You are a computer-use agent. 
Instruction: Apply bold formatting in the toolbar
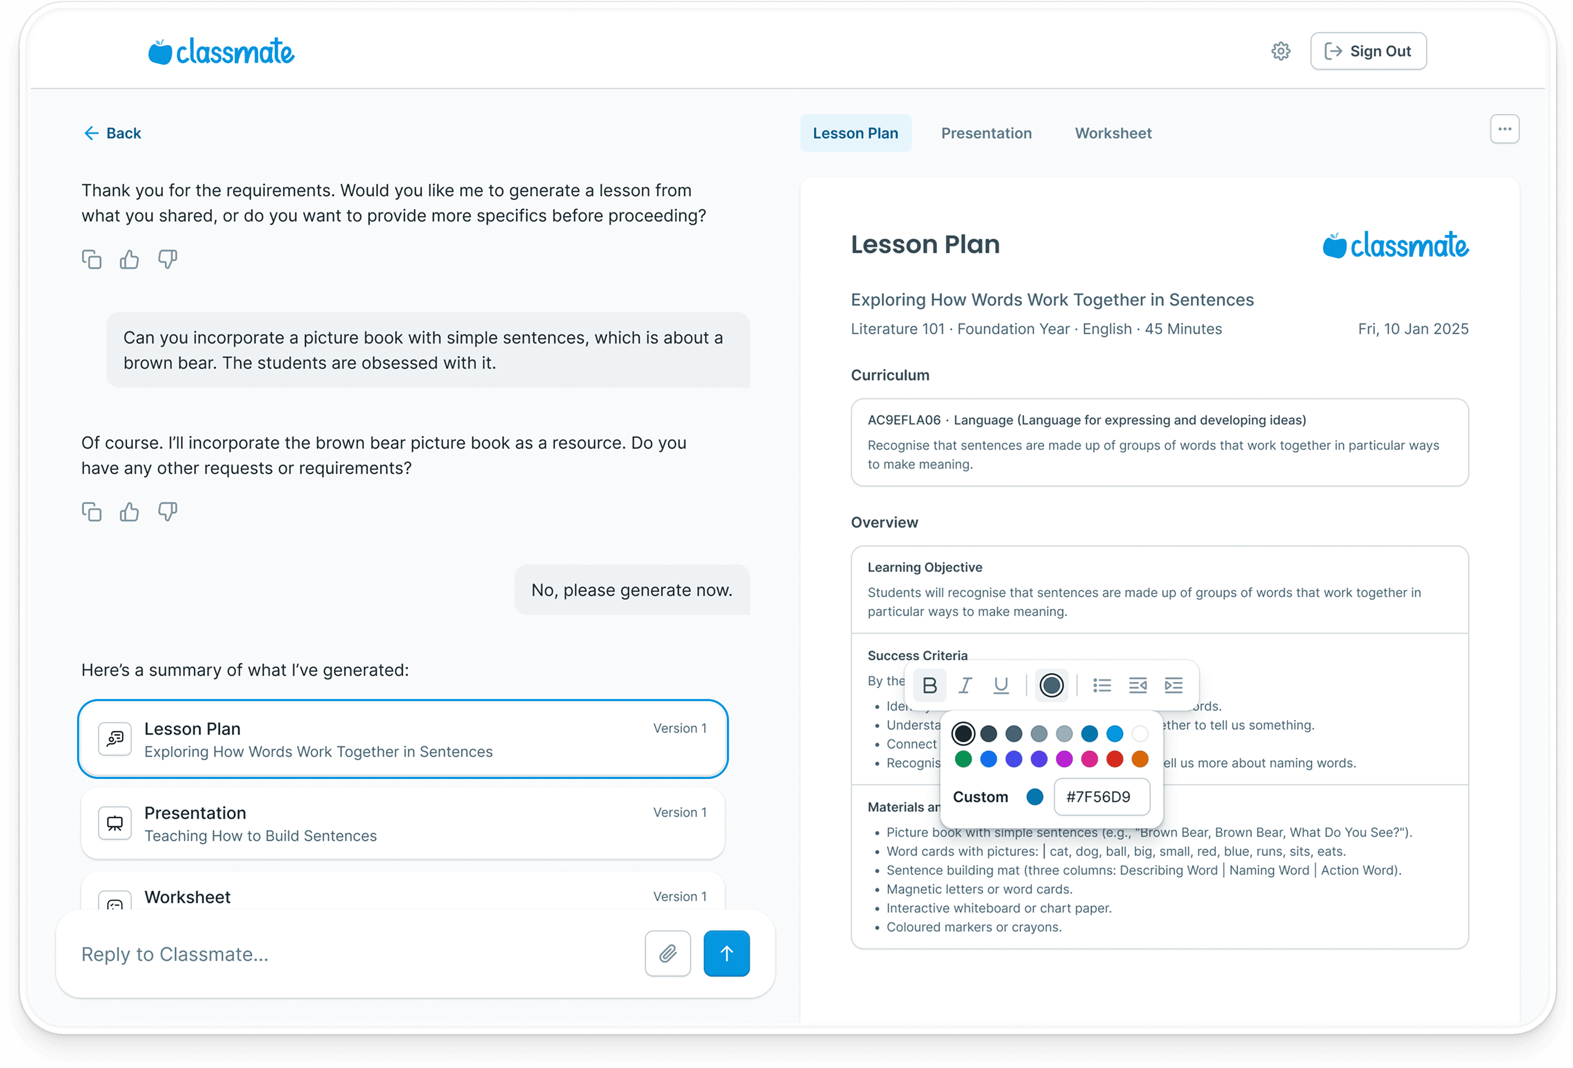(930, 685)
